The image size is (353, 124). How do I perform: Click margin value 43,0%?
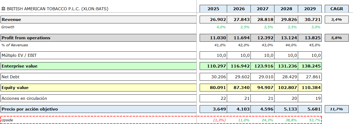(267, 45)
